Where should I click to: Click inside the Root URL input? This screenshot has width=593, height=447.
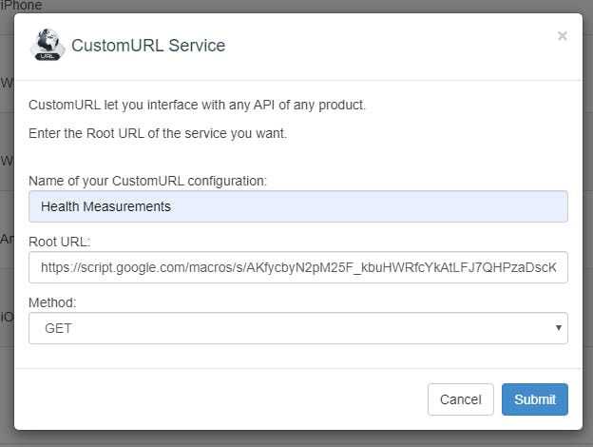pos(297,268)
